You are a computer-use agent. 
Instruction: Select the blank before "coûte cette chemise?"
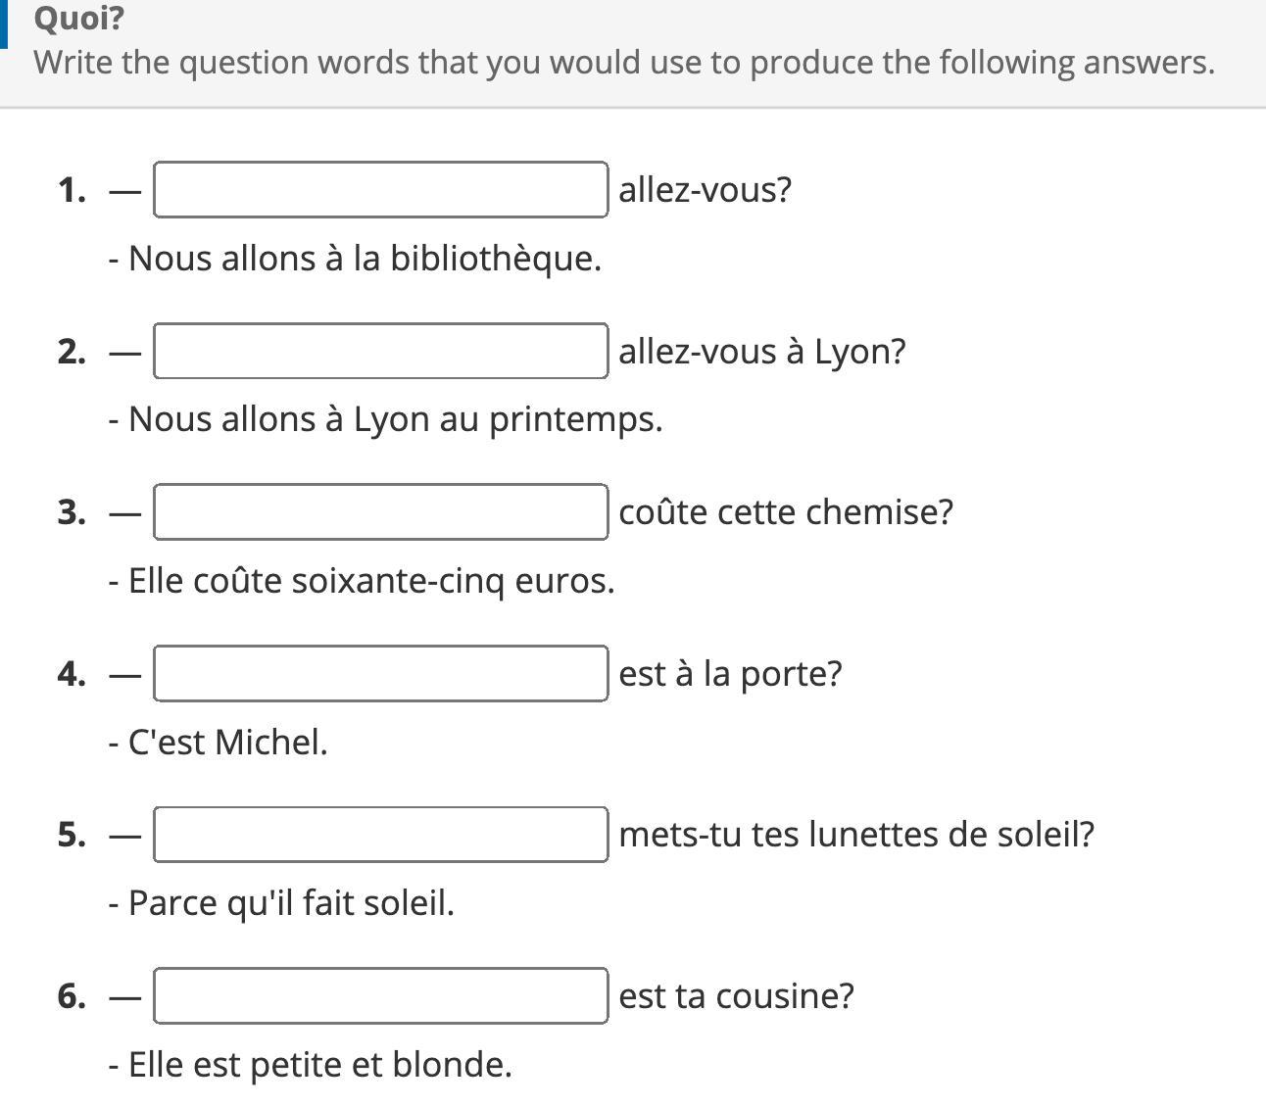click(x=380, y=511)
